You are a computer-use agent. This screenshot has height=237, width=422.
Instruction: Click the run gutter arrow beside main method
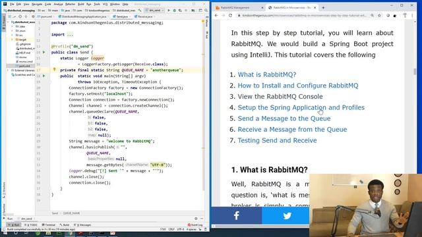(x=44, y=76)
